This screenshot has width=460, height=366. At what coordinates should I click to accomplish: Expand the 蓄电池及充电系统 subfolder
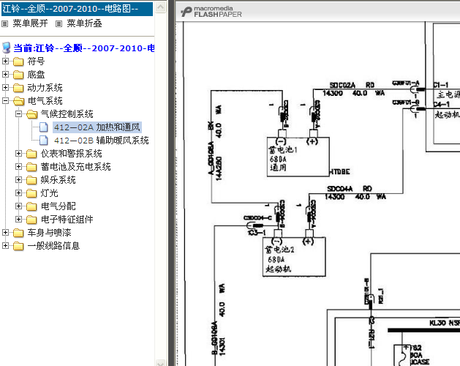(18, 167)
